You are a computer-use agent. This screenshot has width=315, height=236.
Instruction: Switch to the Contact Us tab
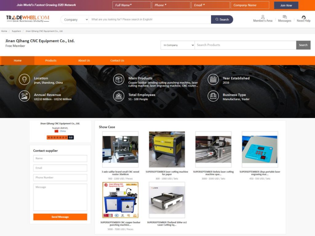(117, 61)
